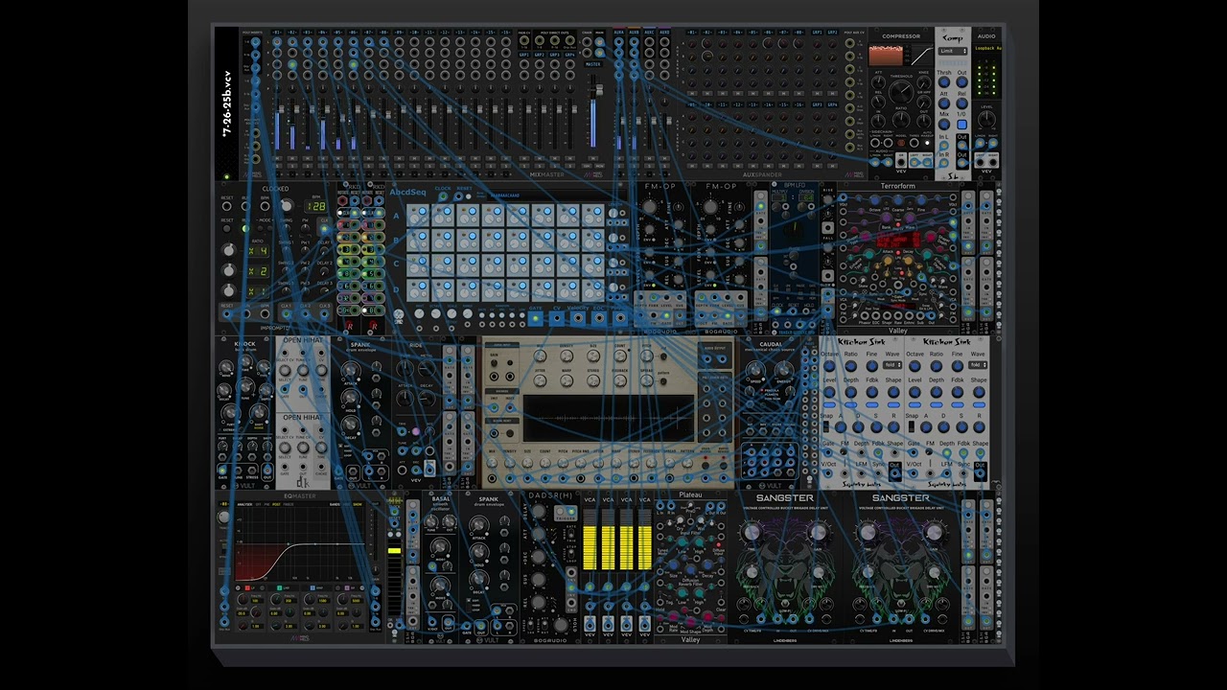The width and height of the screenshot is (1227, 690).
Task: Toggle Clocked RUN button
Action: click(245, 228)
